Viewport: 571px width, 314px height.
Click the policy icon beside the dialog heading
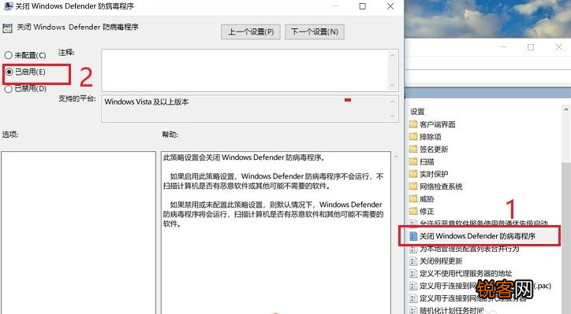tap(7, 28)
